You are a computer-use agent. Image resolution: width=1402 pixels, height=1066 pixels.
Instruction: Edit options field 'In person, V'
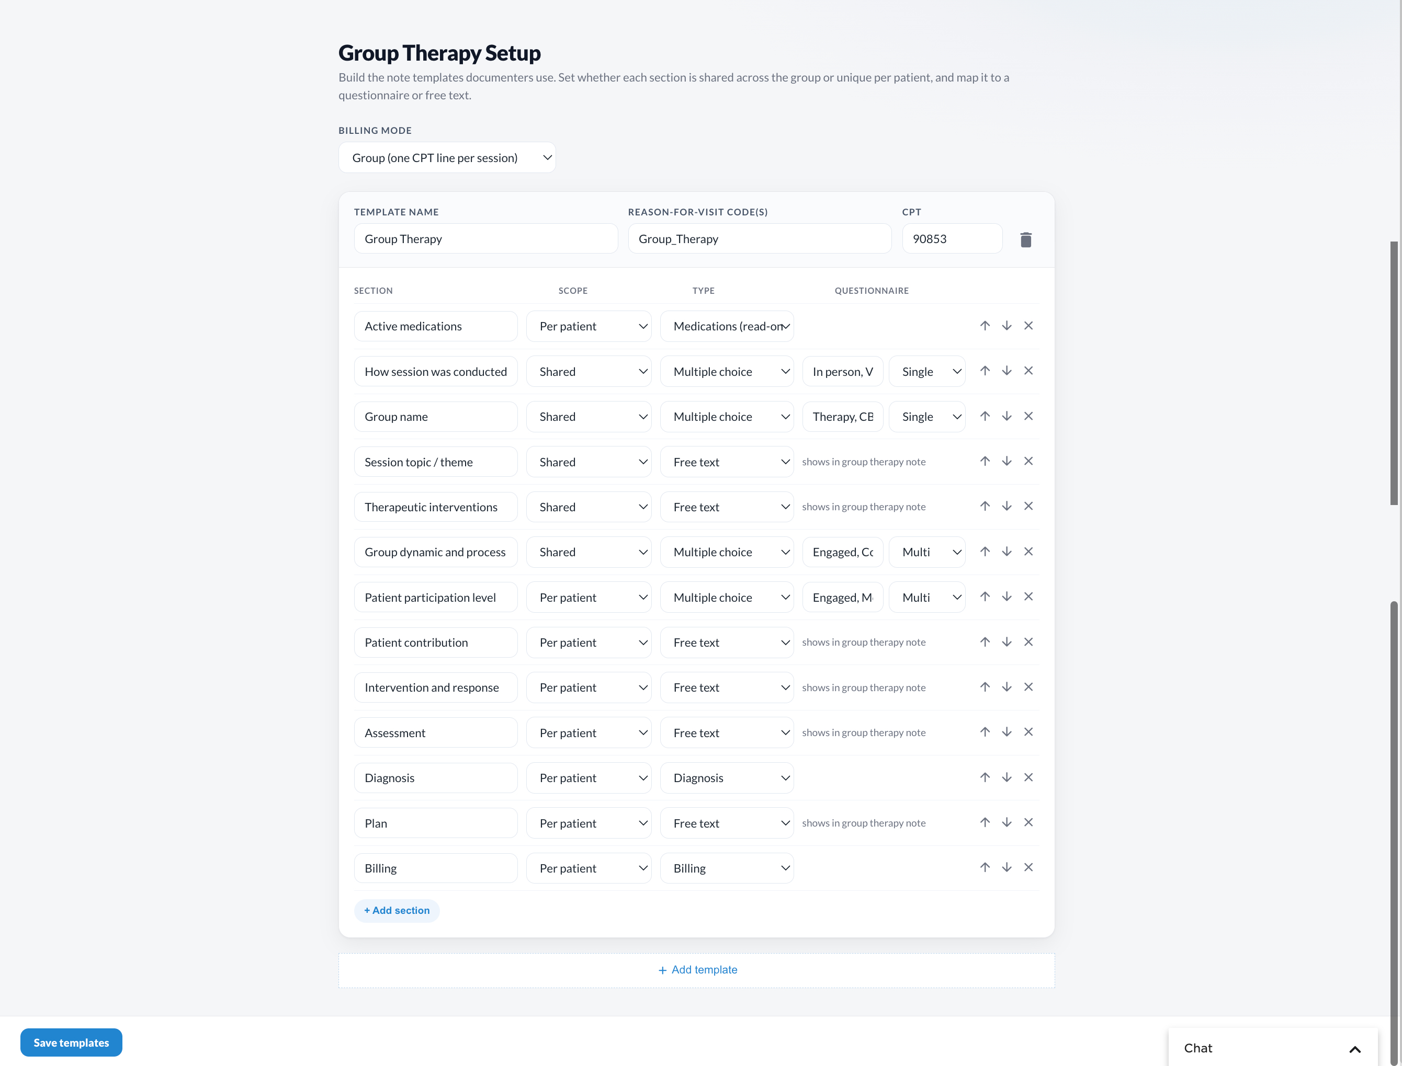[x=843, y=371]
